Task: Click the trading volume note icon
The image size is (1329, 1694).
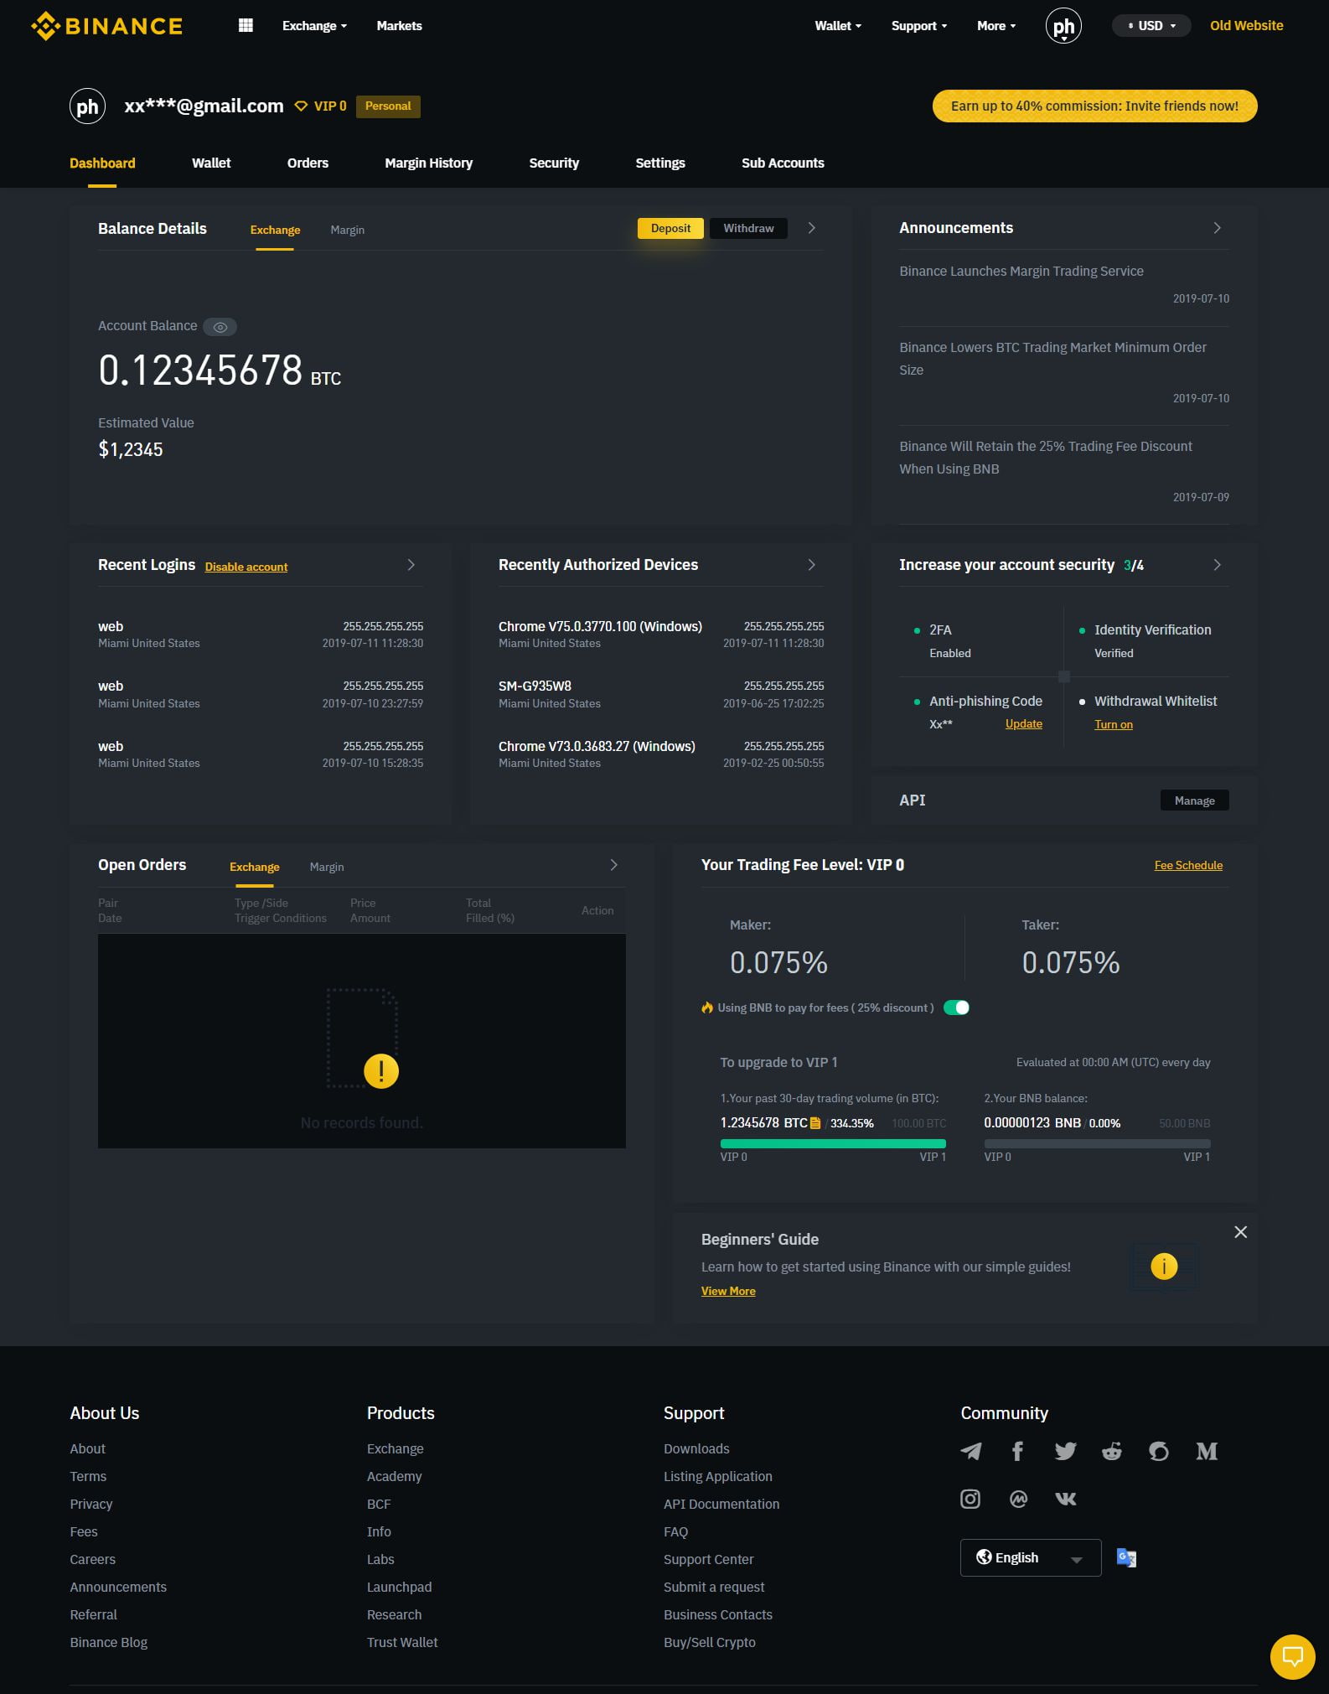Action: [815, 1123]
